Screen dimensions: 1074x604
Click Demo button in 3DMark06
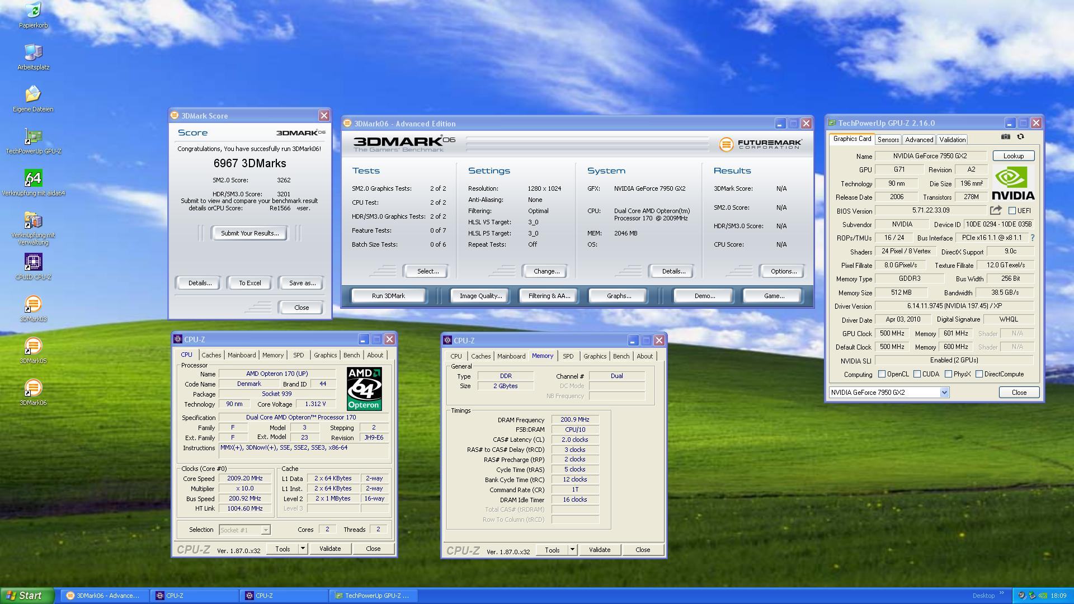coord(704,296)
